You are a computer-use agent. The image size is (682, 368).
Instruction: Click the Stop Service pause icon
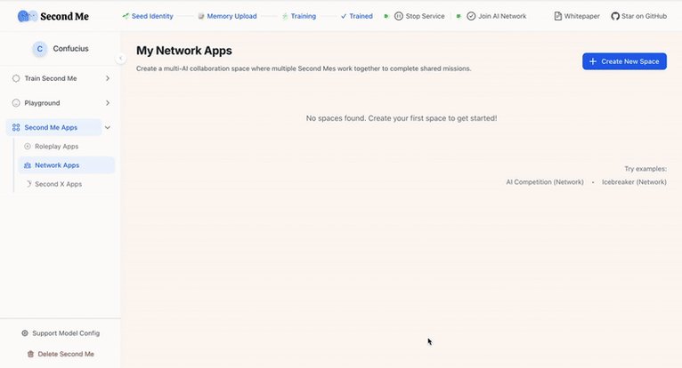coord(398,16)
